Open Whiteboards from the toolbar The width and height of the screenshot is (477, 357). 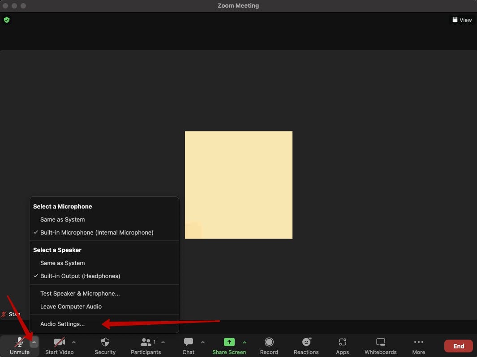381,343
